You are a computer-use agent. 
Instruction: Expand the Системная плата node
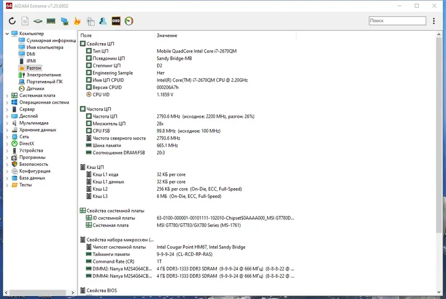pos(7,95)
